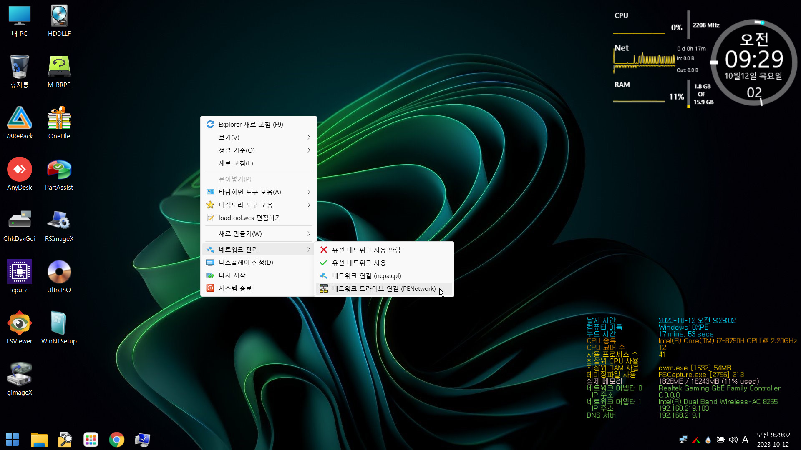Open the colorful apps grid taskbar icon
801x450 pixels.
[x=91, y=440]
